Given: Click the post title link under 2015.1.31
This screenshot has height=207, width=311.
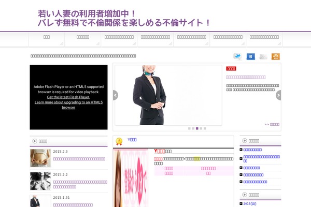Looking at the screenshot, I should (73, 205).
